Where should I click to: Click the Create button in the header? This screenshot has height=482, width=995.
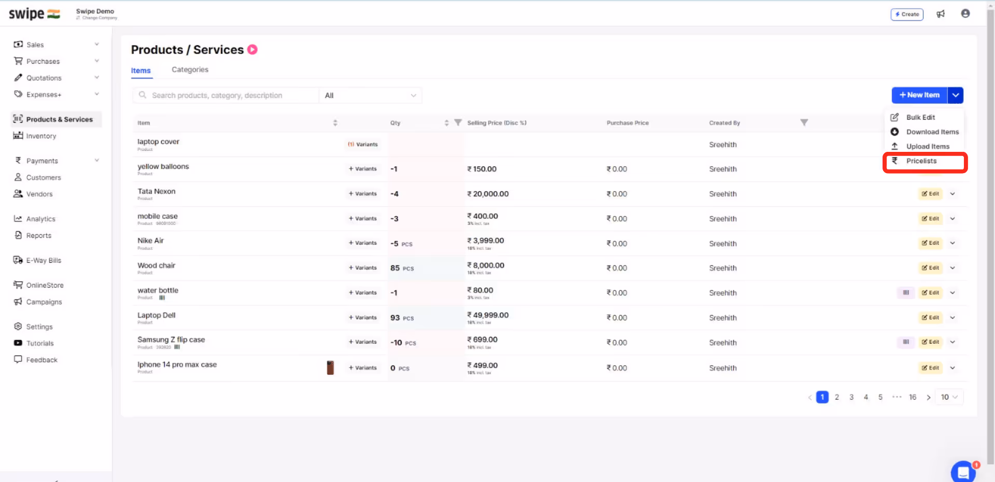(x=907, y=15)
